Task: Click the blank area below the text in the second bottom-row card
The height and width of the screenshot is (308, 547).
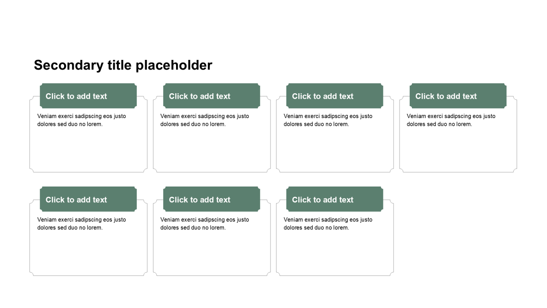Action: (x=212, y=253)
